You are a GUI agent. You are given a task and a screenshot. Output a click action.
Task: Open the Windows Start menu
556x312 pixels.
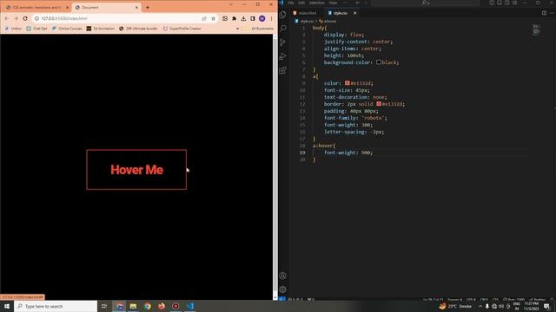tap(7, 306)
